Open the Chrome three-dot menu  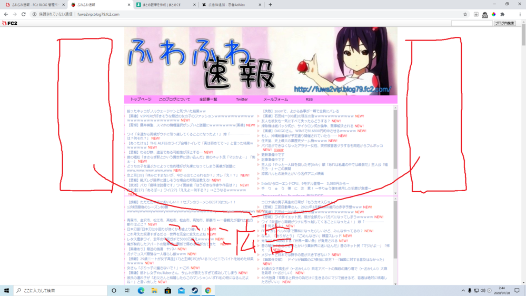point(520,14)
